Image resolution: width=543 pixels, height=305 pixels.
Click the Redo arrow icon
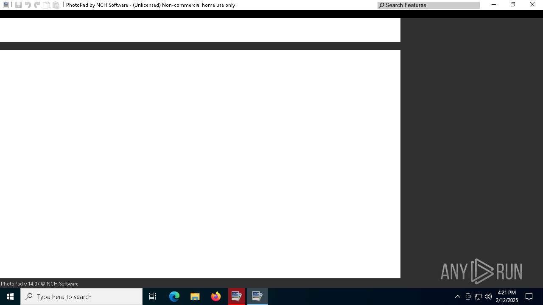(37, 5)
